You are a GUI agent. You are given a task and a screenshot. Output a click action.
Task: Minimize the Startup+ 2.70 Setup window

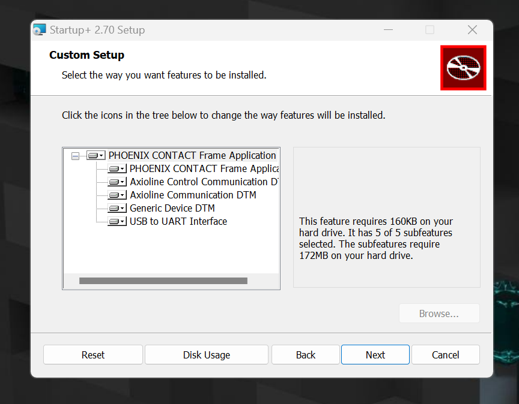[388, 30]
